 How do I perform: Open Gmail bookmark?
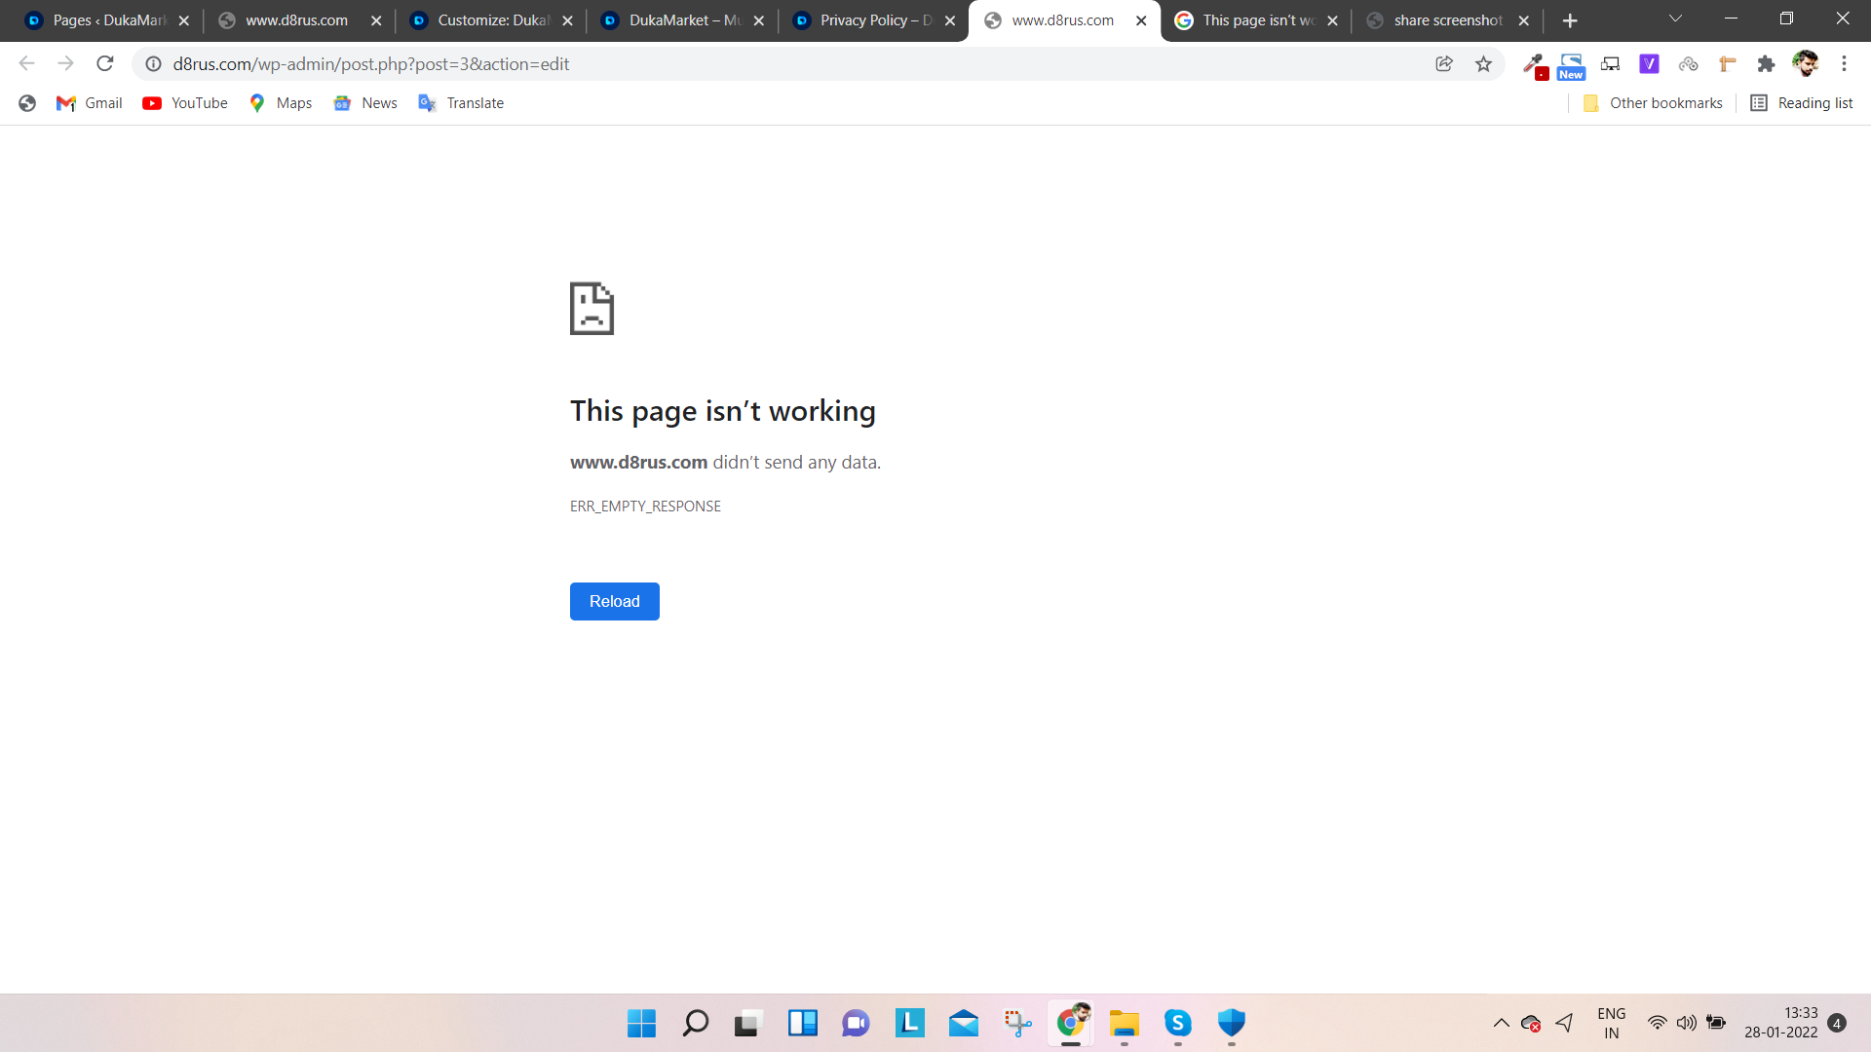(90, 103)
